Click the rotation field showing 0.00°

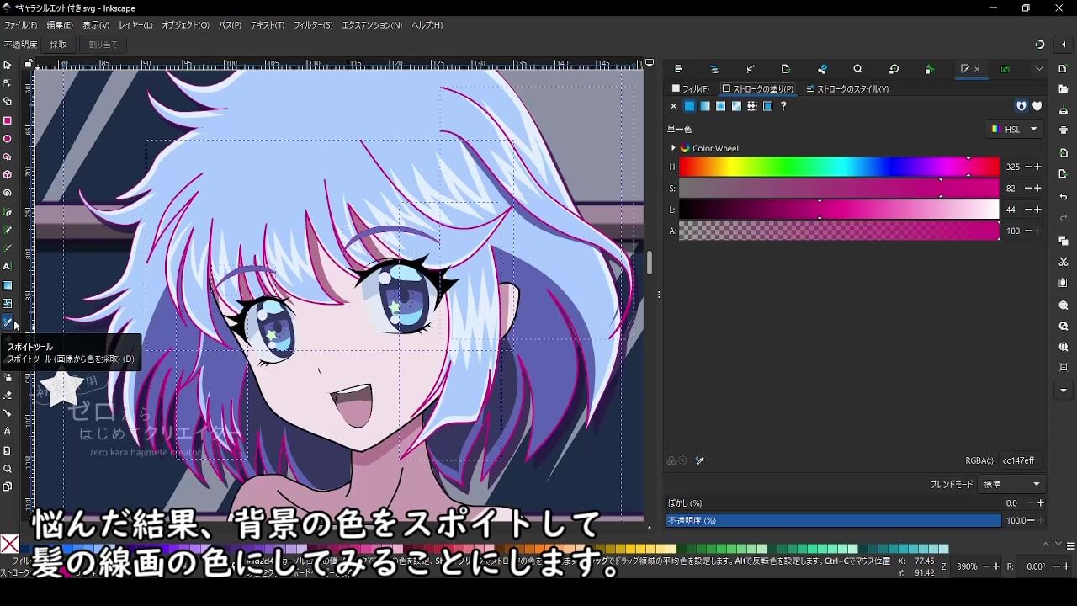point(1036,566)
